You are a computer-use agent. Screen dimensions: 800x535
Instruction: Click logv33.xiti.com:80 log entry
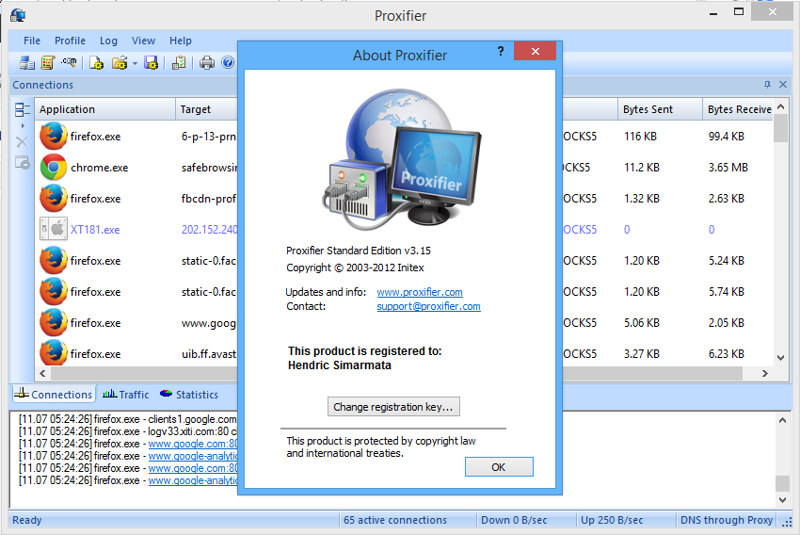click(128, 431)
